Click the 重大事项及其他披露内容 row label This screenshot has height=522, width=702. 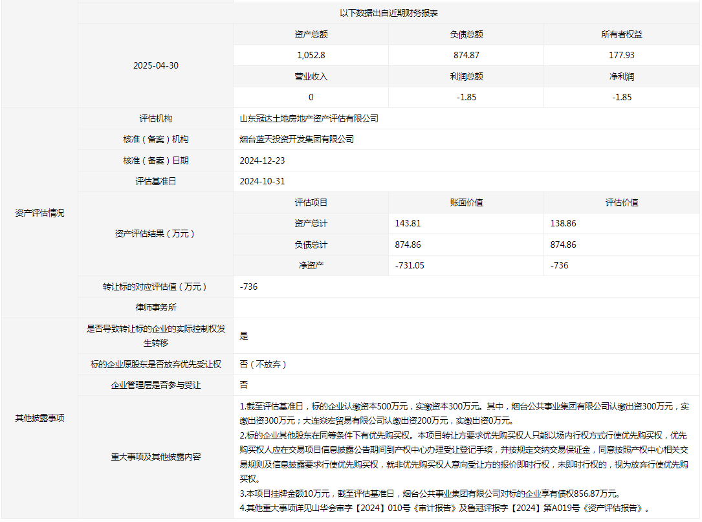[x=155, y=457]
